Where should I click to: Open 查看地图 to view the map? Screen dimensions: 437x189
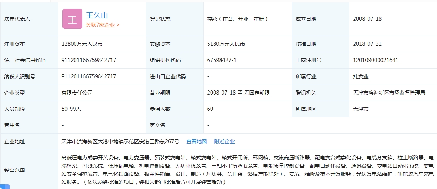197,141
